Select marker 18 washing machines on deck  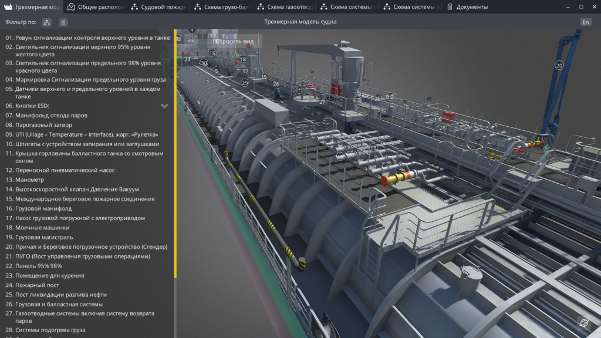pyautogui.click(x=242, y=59)
